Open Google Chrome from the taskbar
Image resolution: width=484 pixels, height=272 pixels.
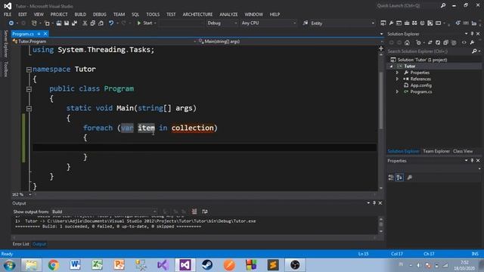(54, 265)
